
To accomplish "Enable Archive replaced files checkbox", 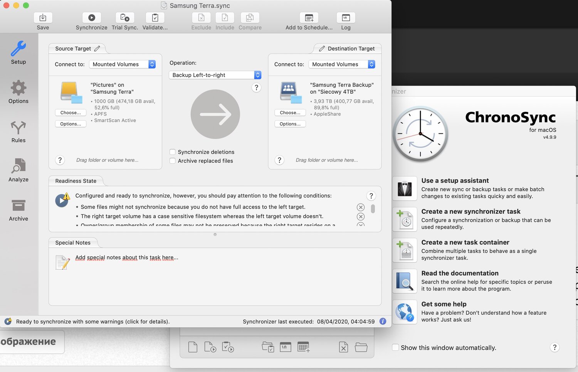I will [x=173, y=161].
